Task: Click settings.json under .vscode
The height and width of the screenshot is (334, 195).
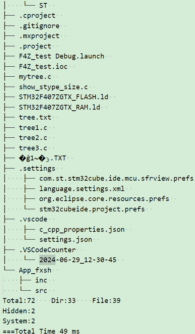Action: [x=65, y=240]
